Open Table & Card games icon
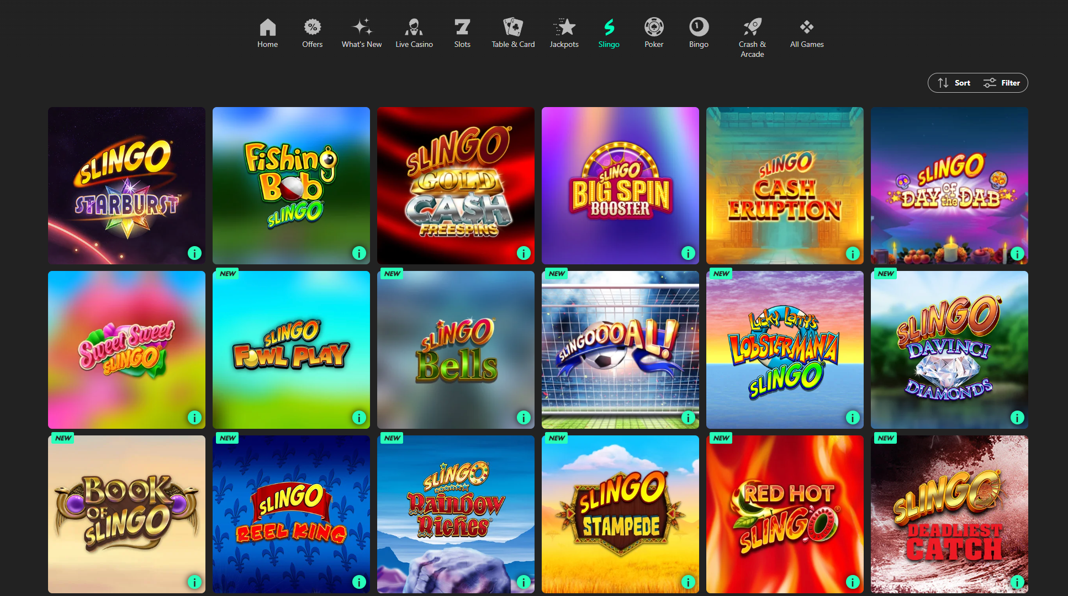 513,28
